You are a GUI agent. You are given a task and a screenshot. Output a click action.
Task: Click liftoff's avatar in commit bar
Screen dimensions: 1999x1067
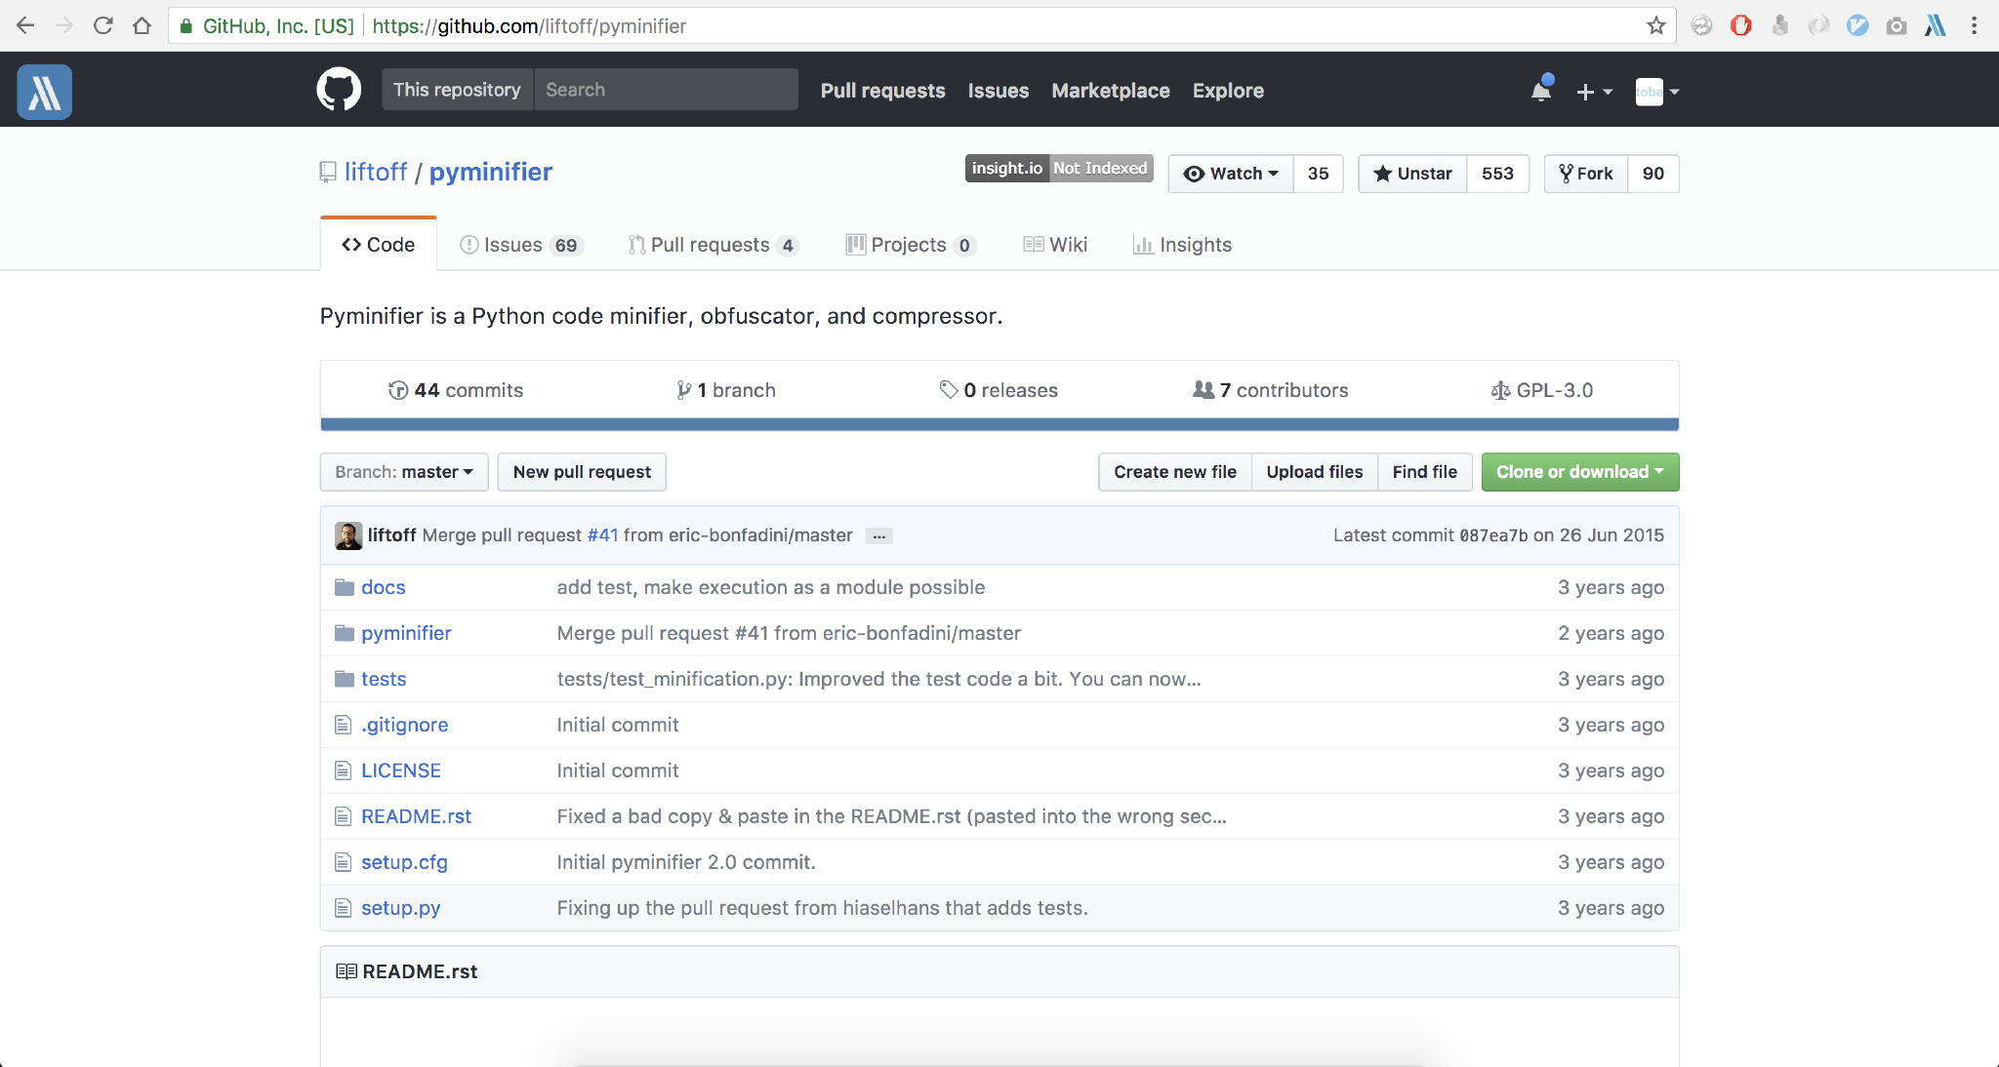point(348,535)
